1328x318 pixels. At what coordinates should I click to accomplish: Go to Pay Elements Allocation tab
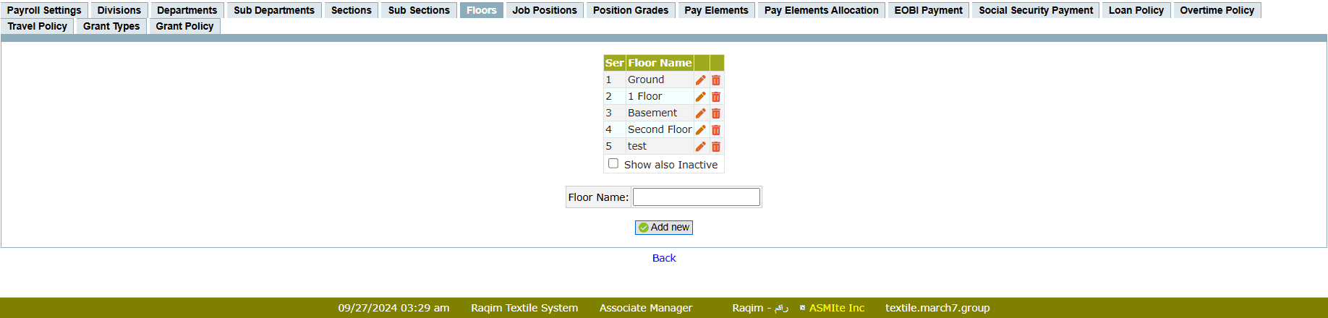pyautogui.click(x=821, y=10)
